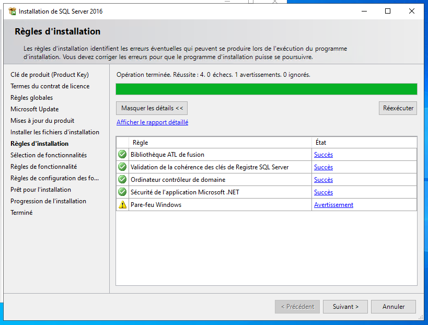Select Microsoft Update step in sidebar
The width and height of the screenshot is (428, 325).
click(34, 109)
